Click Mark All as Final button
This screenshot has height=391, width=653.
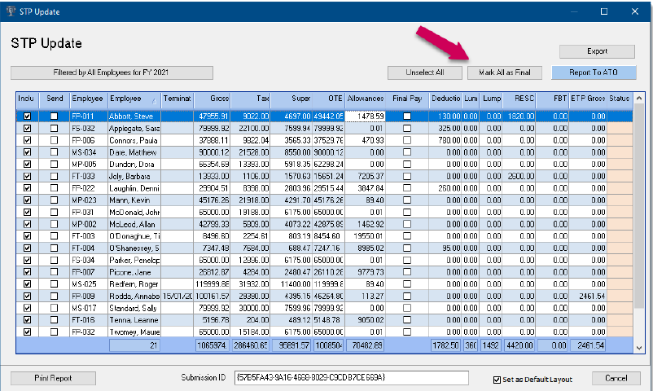[505, 72]
